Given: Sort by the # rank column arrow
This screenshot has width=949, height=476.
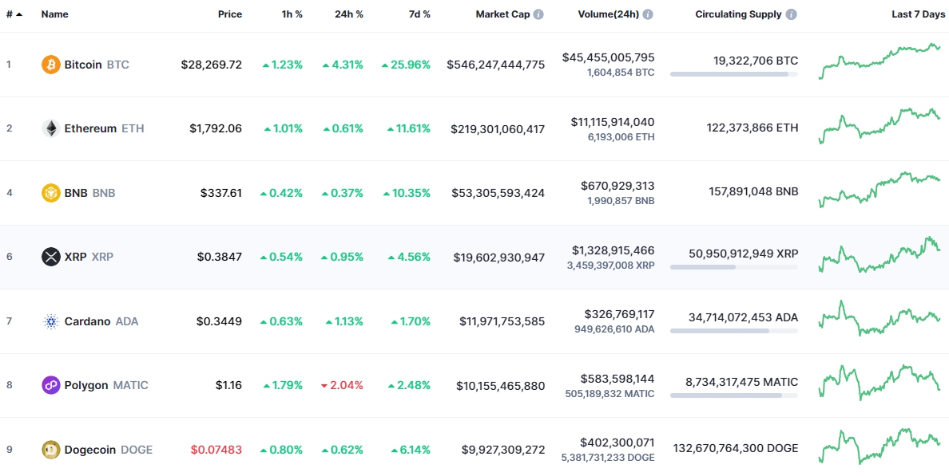Looking at the screenshot, I should coord(19,14).
